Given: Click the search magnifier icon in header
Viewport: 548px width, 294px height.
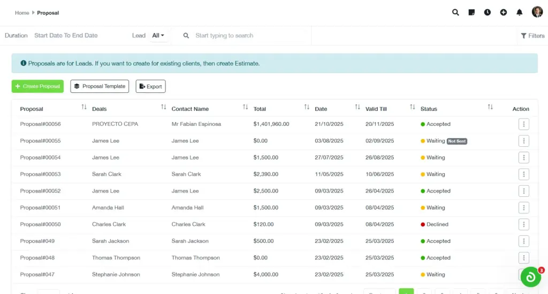Looking at the screenshot, I should [x=455, y=12].
